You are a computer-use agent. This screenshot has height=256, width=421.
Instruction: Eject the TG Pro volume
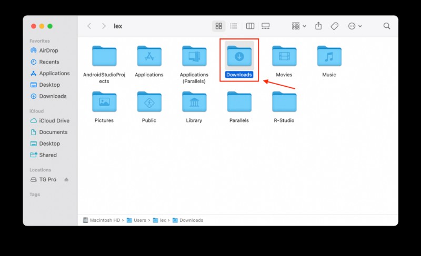pos(66,180)
